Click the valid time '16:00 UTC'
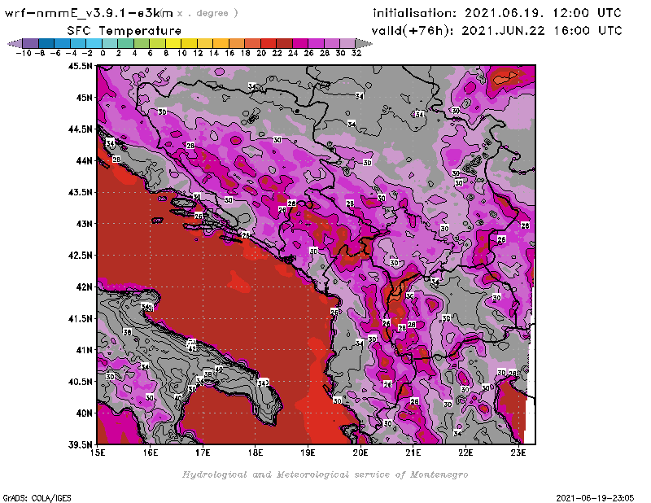 click(x=588, y=31)
